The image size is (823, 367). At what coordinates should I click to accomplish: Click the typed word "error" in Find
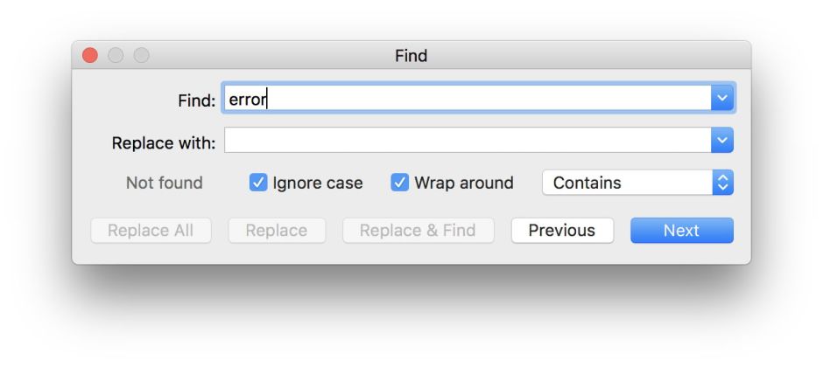[247, 100]
